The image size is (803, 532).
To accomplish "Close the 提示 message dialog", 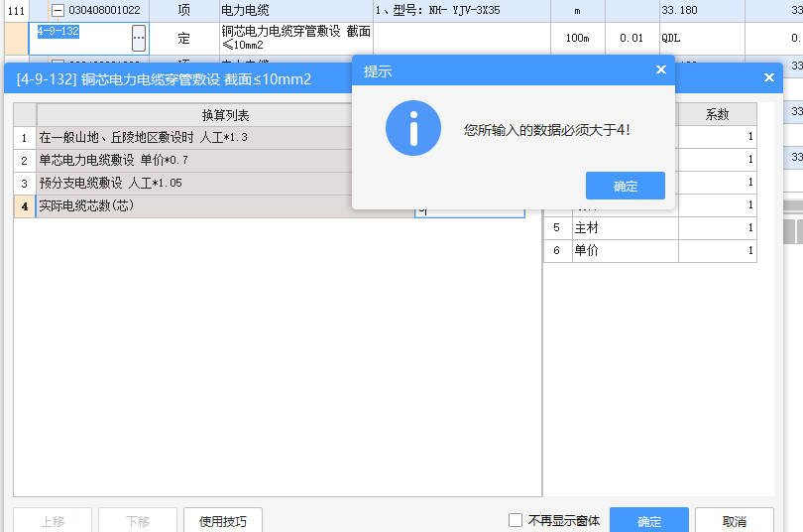I will pyautogui.click(x=661, y=69).
